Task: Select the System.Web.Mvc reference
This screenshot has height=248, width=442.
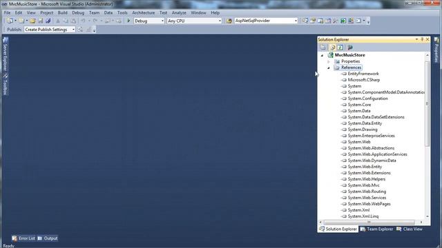Action: (363, 185)
